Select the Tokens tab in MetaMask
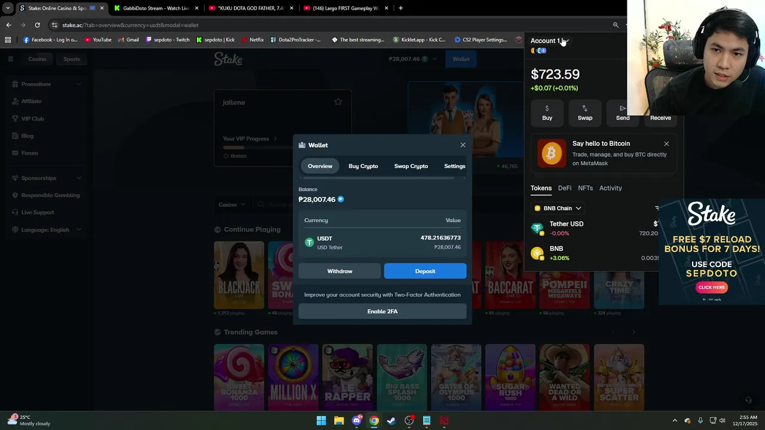The width and height of the screenshot is (765, 430). 541,188
